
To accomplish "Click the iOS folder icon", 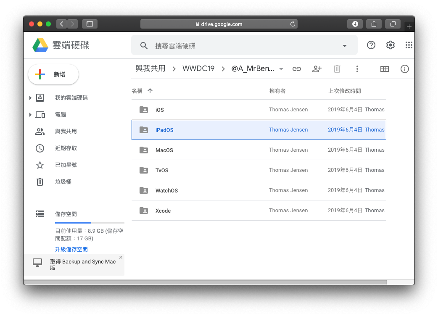I will [144, 109].
